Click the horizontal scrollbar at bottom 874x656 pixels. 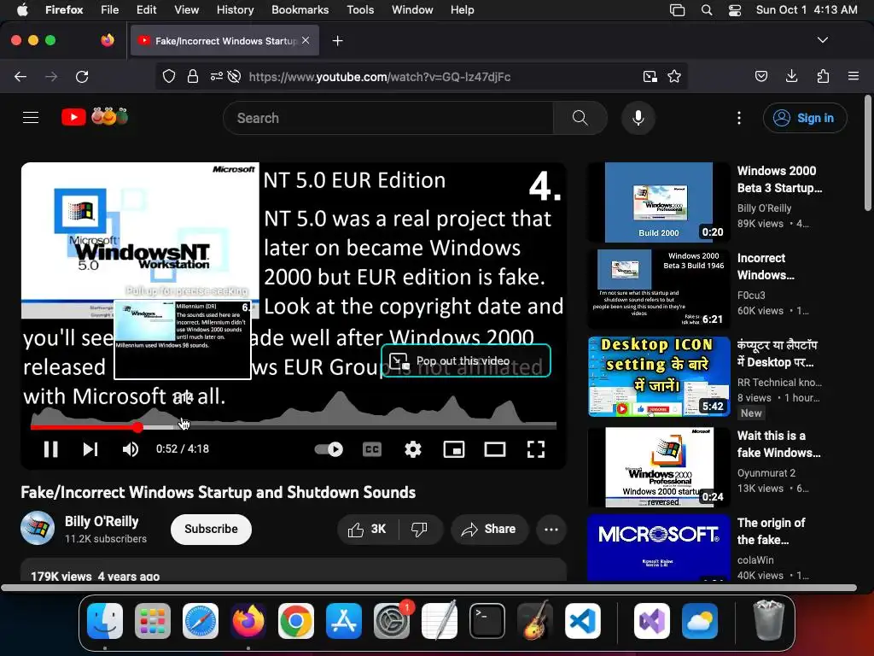(429, 588)
